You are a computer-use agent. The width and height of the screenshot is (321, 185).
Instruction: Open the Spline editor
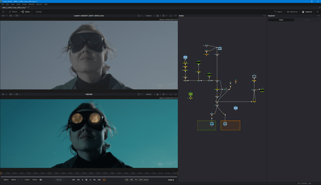pyautogui.click(x=278, y=12)
